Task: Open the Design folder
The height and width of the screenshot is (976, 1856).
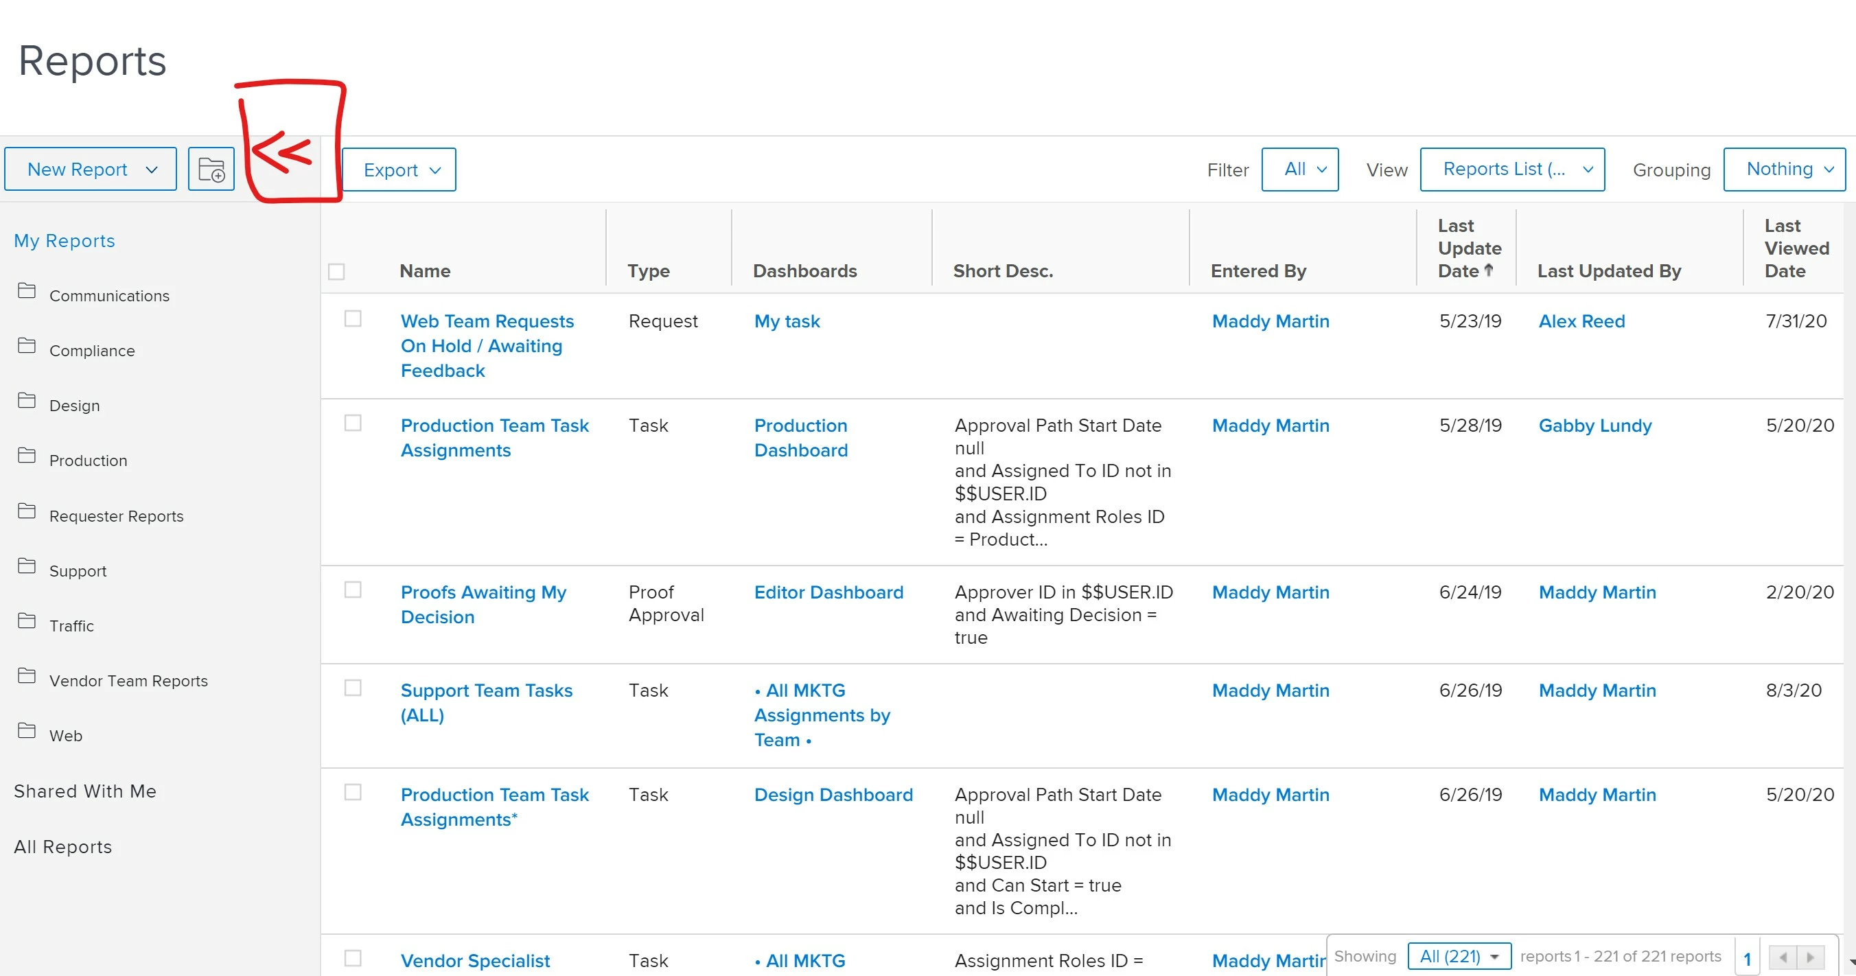Action: point(74,406)
